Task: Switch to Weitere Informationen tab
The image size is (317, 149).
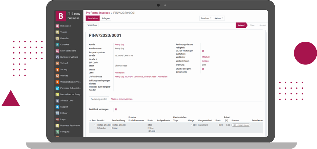Action: (x=122, y=99)
